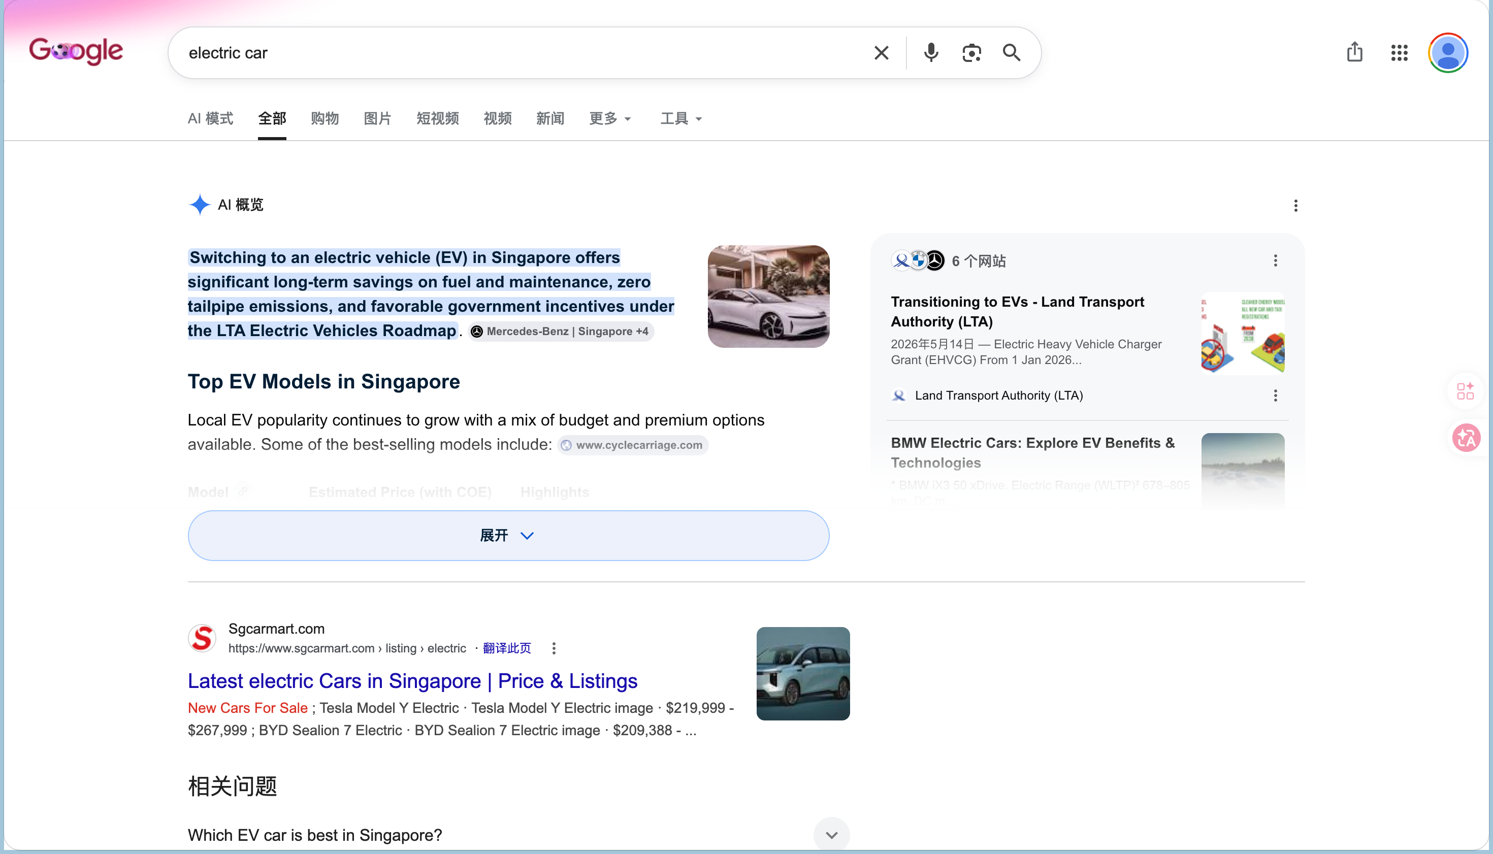Viewport: 1493px width, 854px height.
Task: Open the Google account avatar
Action: (x=1448, y=53)
